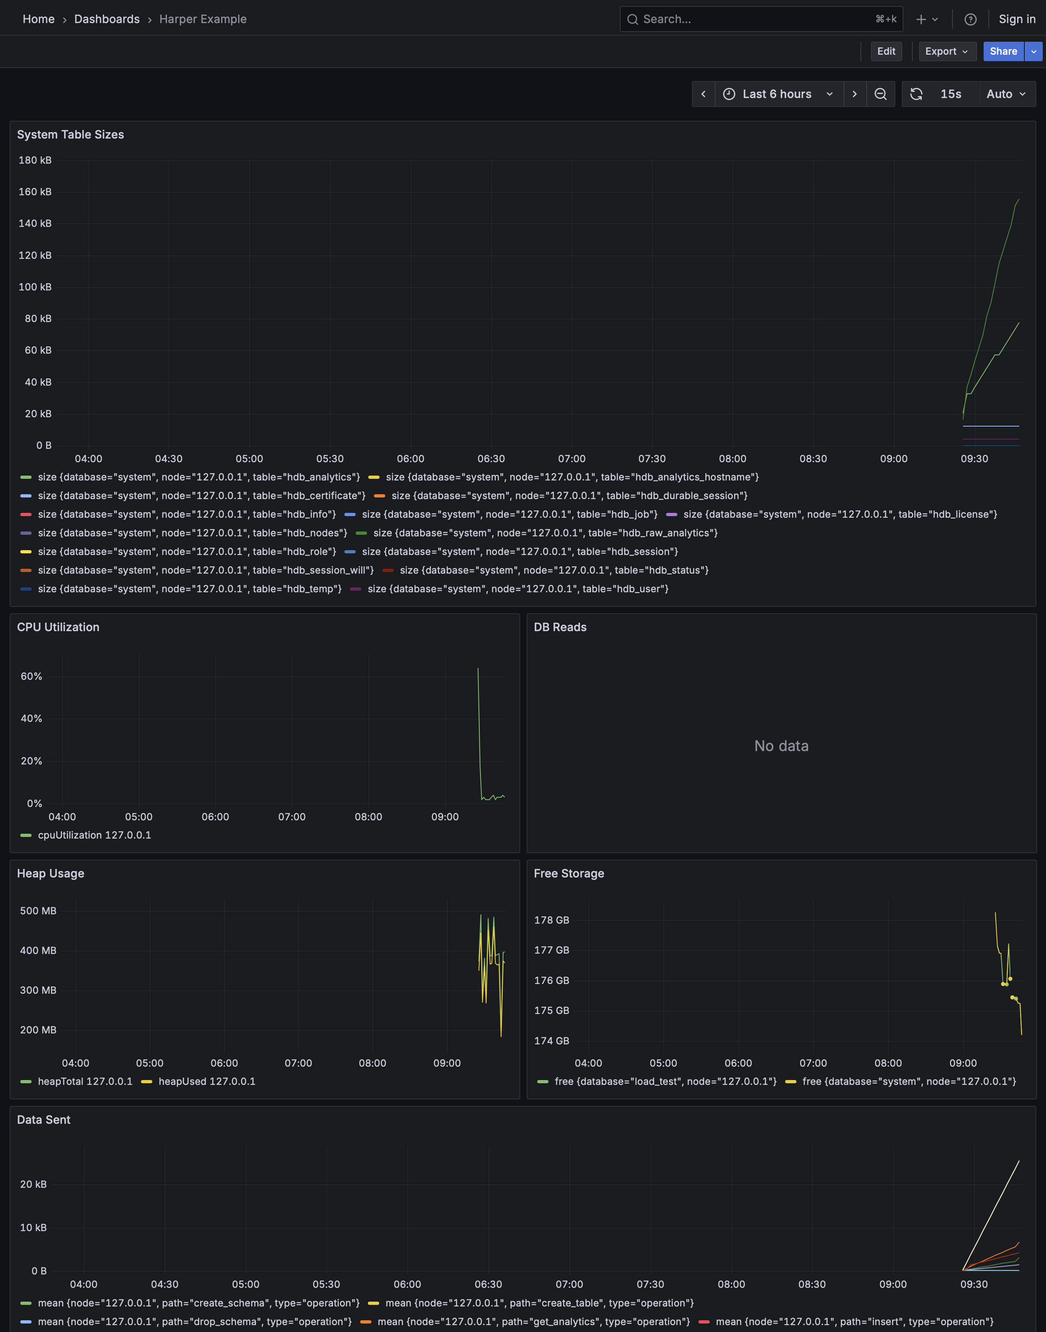1046x1332 pixels.
Task: Click the hdb_role legend color swatch
Action: (x=26, y=552)
